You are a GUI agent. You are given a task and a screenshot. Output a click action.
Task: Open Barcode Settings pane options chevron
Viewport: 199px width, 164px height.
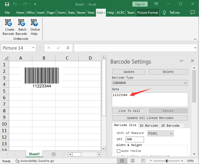pyautogui.click(x=181, y=61)
